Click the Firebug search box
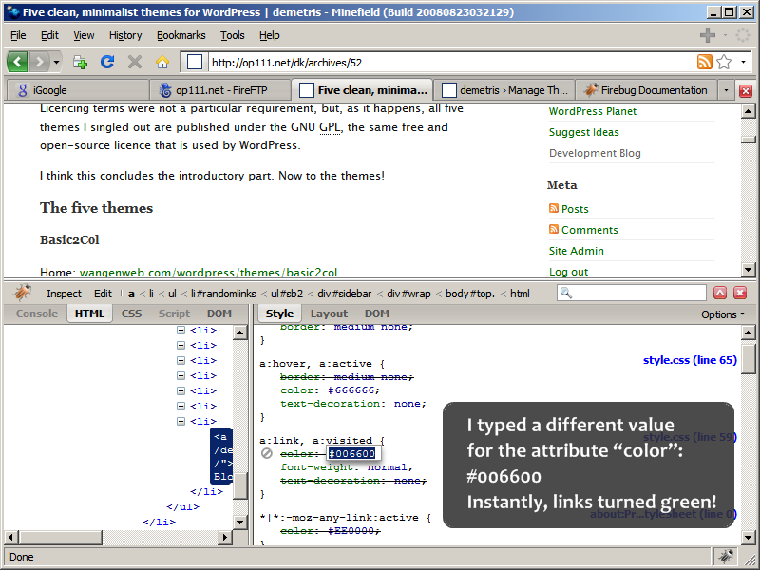The width and height of the screenshot is (760, 570). tap(631, 293)
